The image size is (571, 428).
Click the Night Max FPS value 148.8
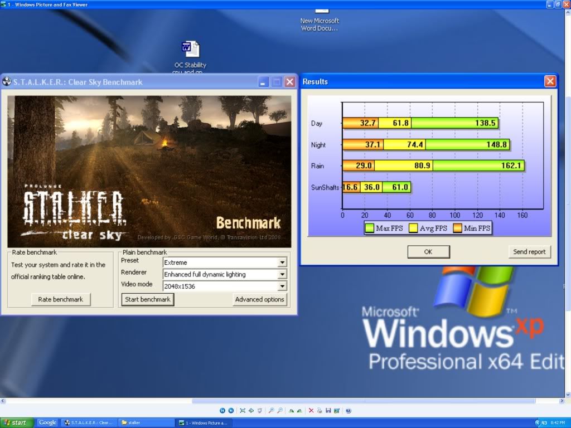click(x=496, y=144)
